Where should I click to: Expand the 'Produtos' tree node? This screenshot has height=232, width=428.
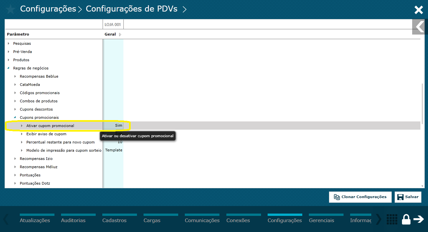[x=9, y=60]
